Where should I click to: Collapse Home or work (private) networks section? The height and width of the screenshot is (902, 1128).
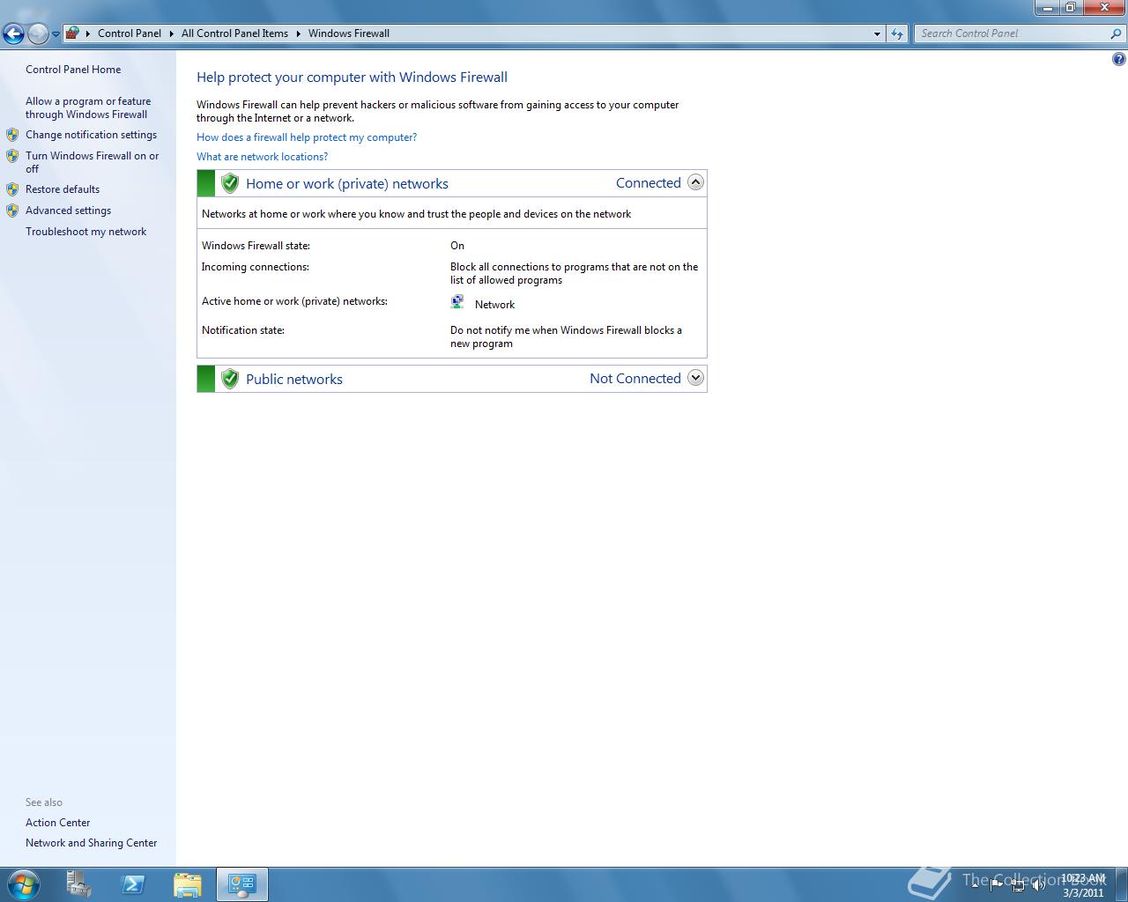695,182
